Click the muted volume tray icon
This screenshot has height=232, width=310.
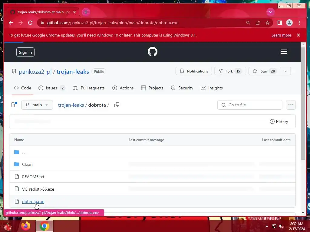pyautogui.click(x=282, y=226)
